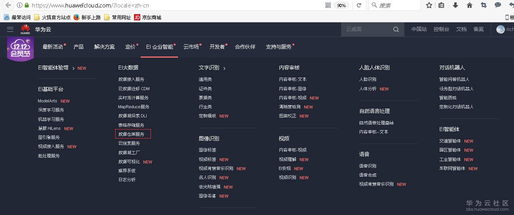
Task: Bookmark this page with the star icon
Action: pos(429,5)
